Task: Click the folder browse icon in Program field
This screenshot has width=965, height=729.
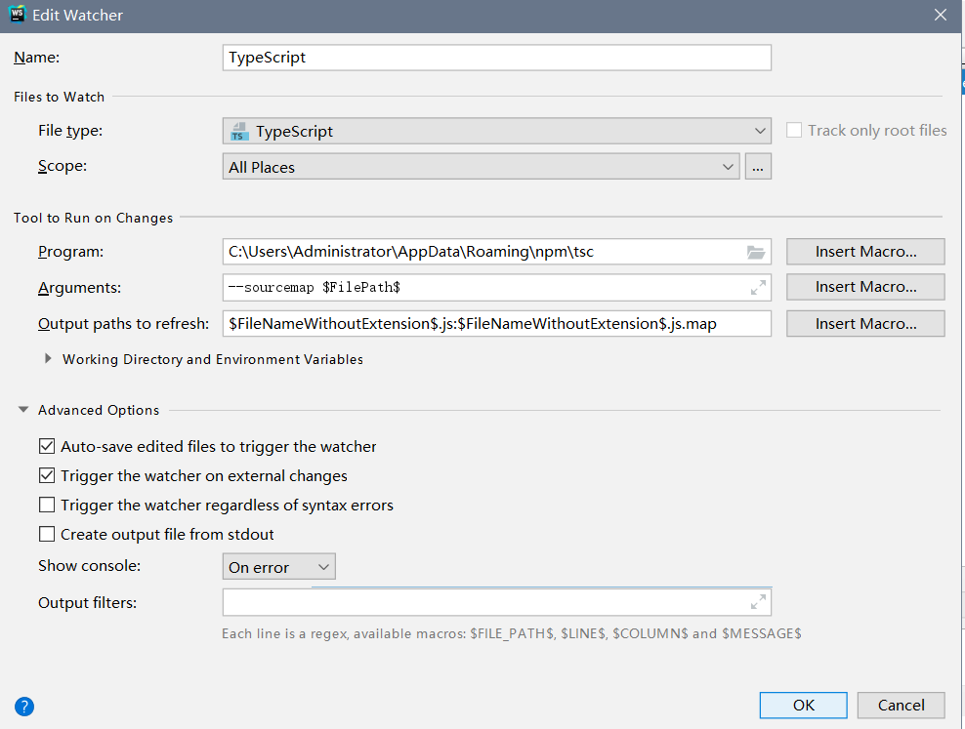Action: (x=755, y=252)
